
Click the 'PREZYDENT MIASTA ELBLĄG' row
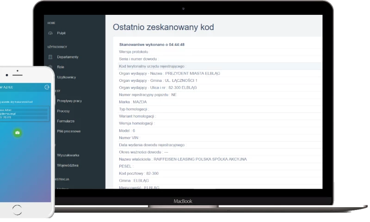coord(220,74)
